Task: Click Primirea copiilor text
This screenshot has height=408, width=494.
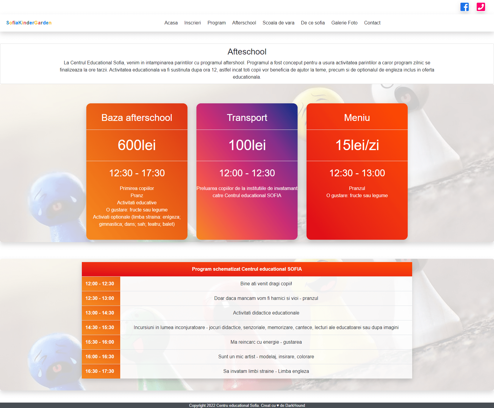Action: (x=137, y=188)
